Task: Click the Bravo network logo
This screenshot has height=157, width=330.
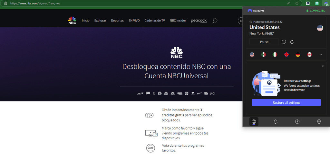Action: (x=148, y=93)
